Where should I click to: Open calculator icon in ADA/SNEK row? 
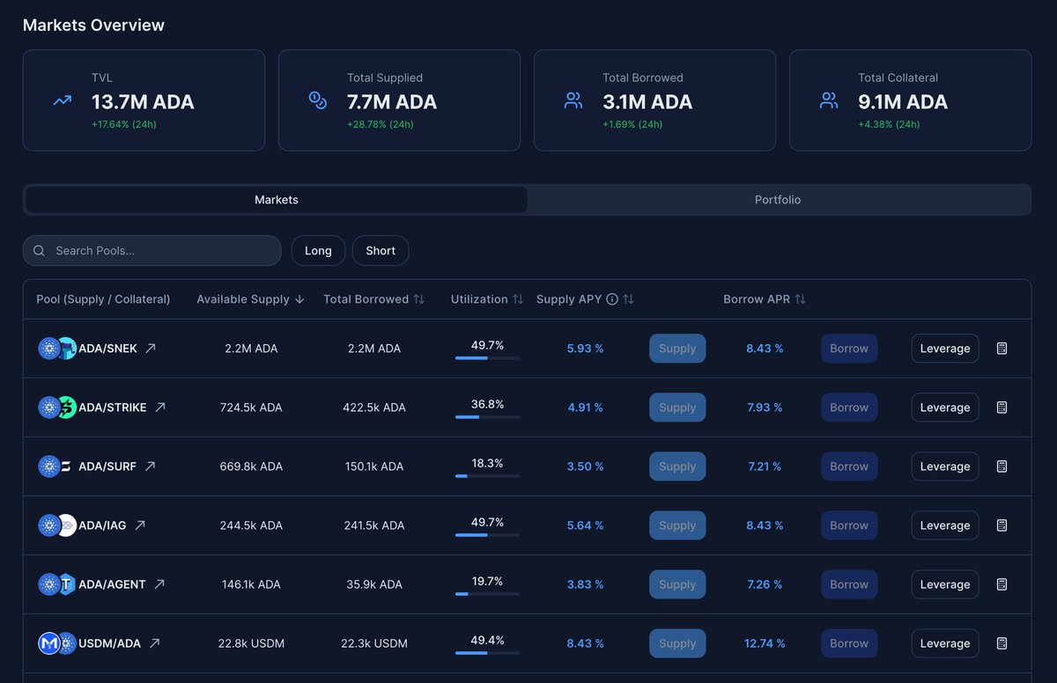click(1002, 349)
